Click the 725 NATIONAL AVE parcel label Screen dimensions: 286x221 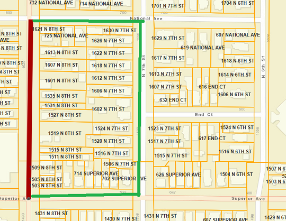click(x=66, y=35)
